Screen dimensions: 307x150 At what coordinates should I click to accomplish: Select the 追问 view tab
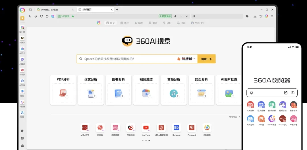[181, 23]
